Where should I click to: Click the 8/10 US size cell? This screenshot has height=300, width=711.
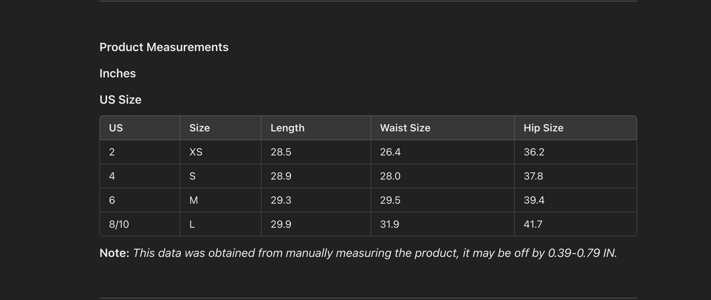[x=119, y=224]
